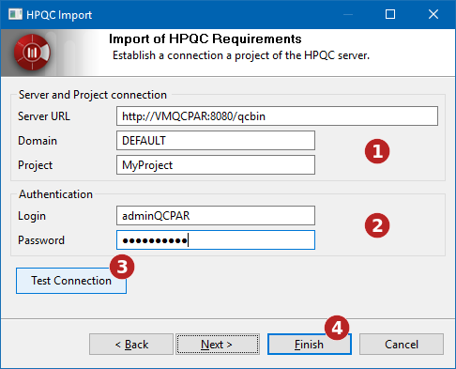Go back with the Back button

(131, 345)
